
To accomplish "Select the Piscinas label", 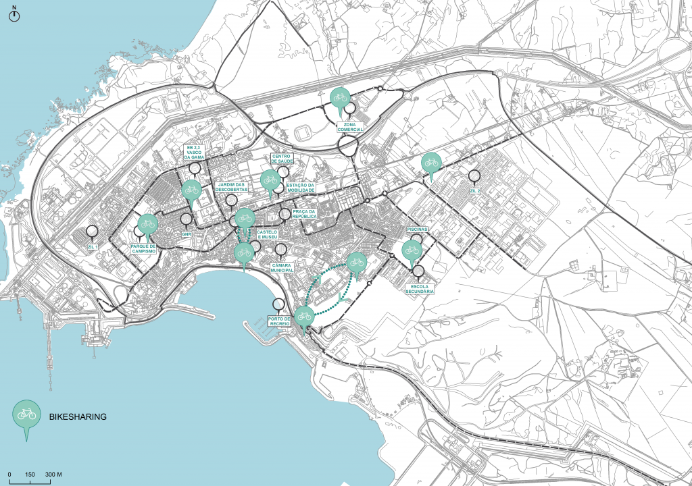I will (x=417, y=230).
